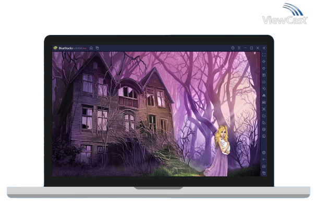The image size is (314, 216).
Task: Open the multi-instance manager overlapping squares icon
Action: pos(264,123)
